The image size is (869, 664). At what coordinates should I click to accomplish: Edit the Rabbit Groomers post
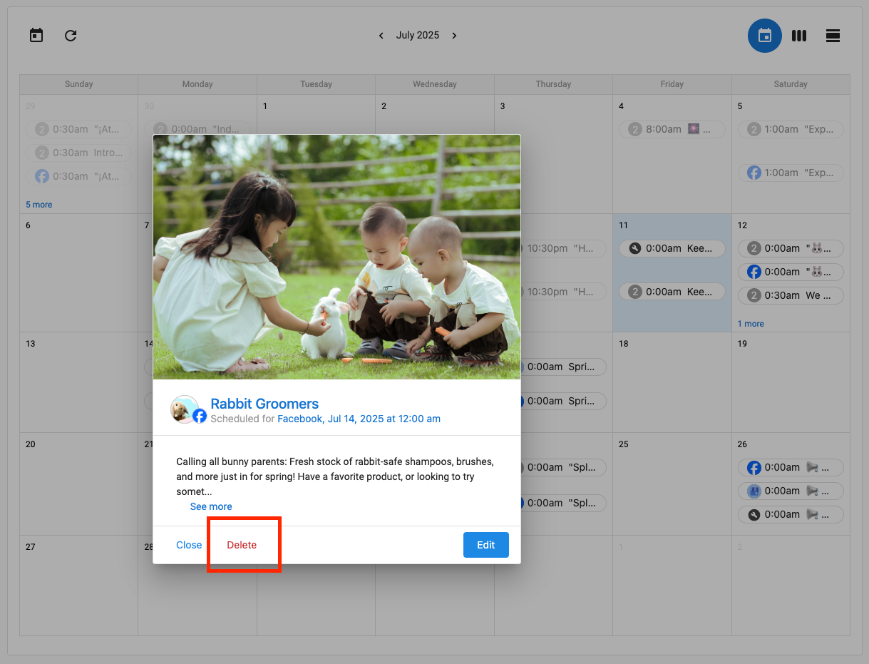pyautogui.click(x=485, y=544)
